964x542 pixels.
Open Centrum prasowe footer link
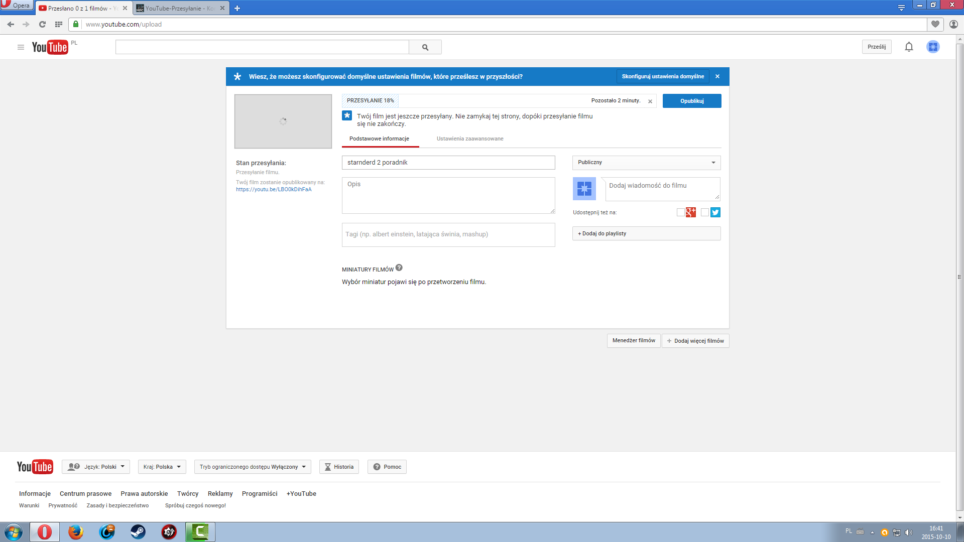[85, 494]
